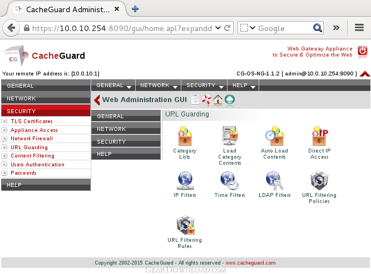The image size is (371, 274).
Task: Click the red up arrow near admin info
Action: point(365,74)
